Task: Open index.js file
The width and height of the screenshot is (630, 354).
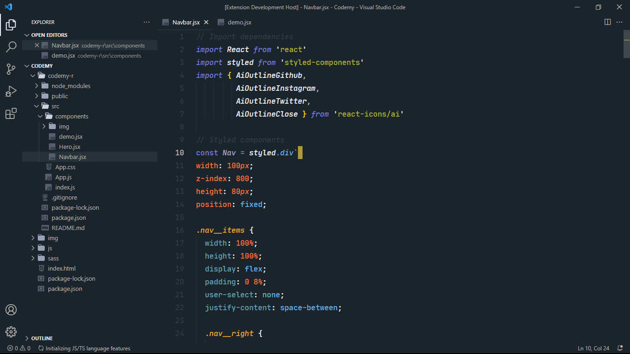Action: (x=89, y=187)
